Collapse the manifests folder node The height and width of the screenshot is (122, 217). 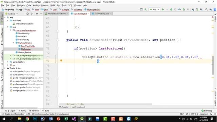pos(8,21)
